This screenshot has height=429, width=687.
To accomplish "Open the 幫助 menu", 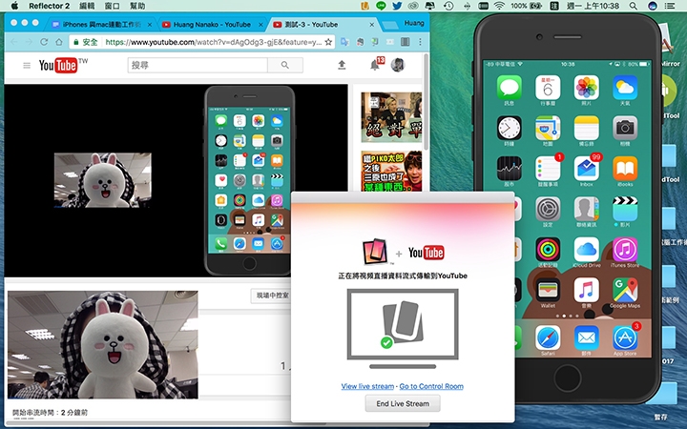I will [x=137, y=6].
